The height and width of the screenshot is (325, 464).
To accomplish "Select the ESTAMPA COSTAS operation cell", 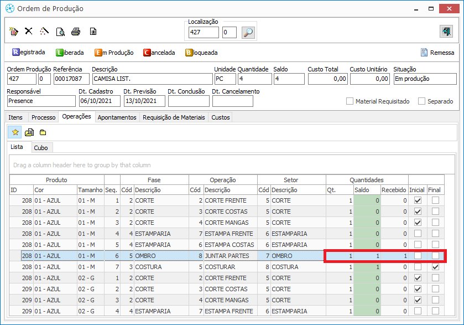I will [x=230, y=245].
